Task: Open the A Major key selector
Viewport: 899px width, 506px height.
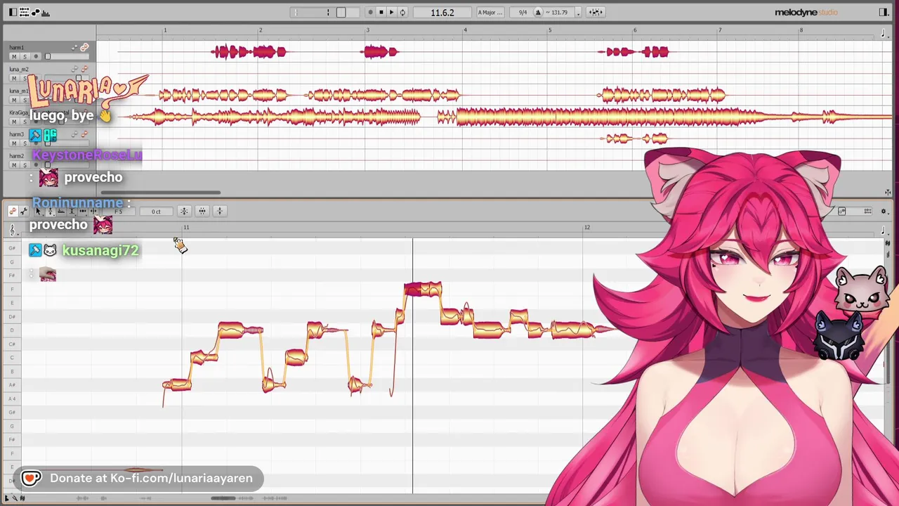Action: (x=490, y=12)
